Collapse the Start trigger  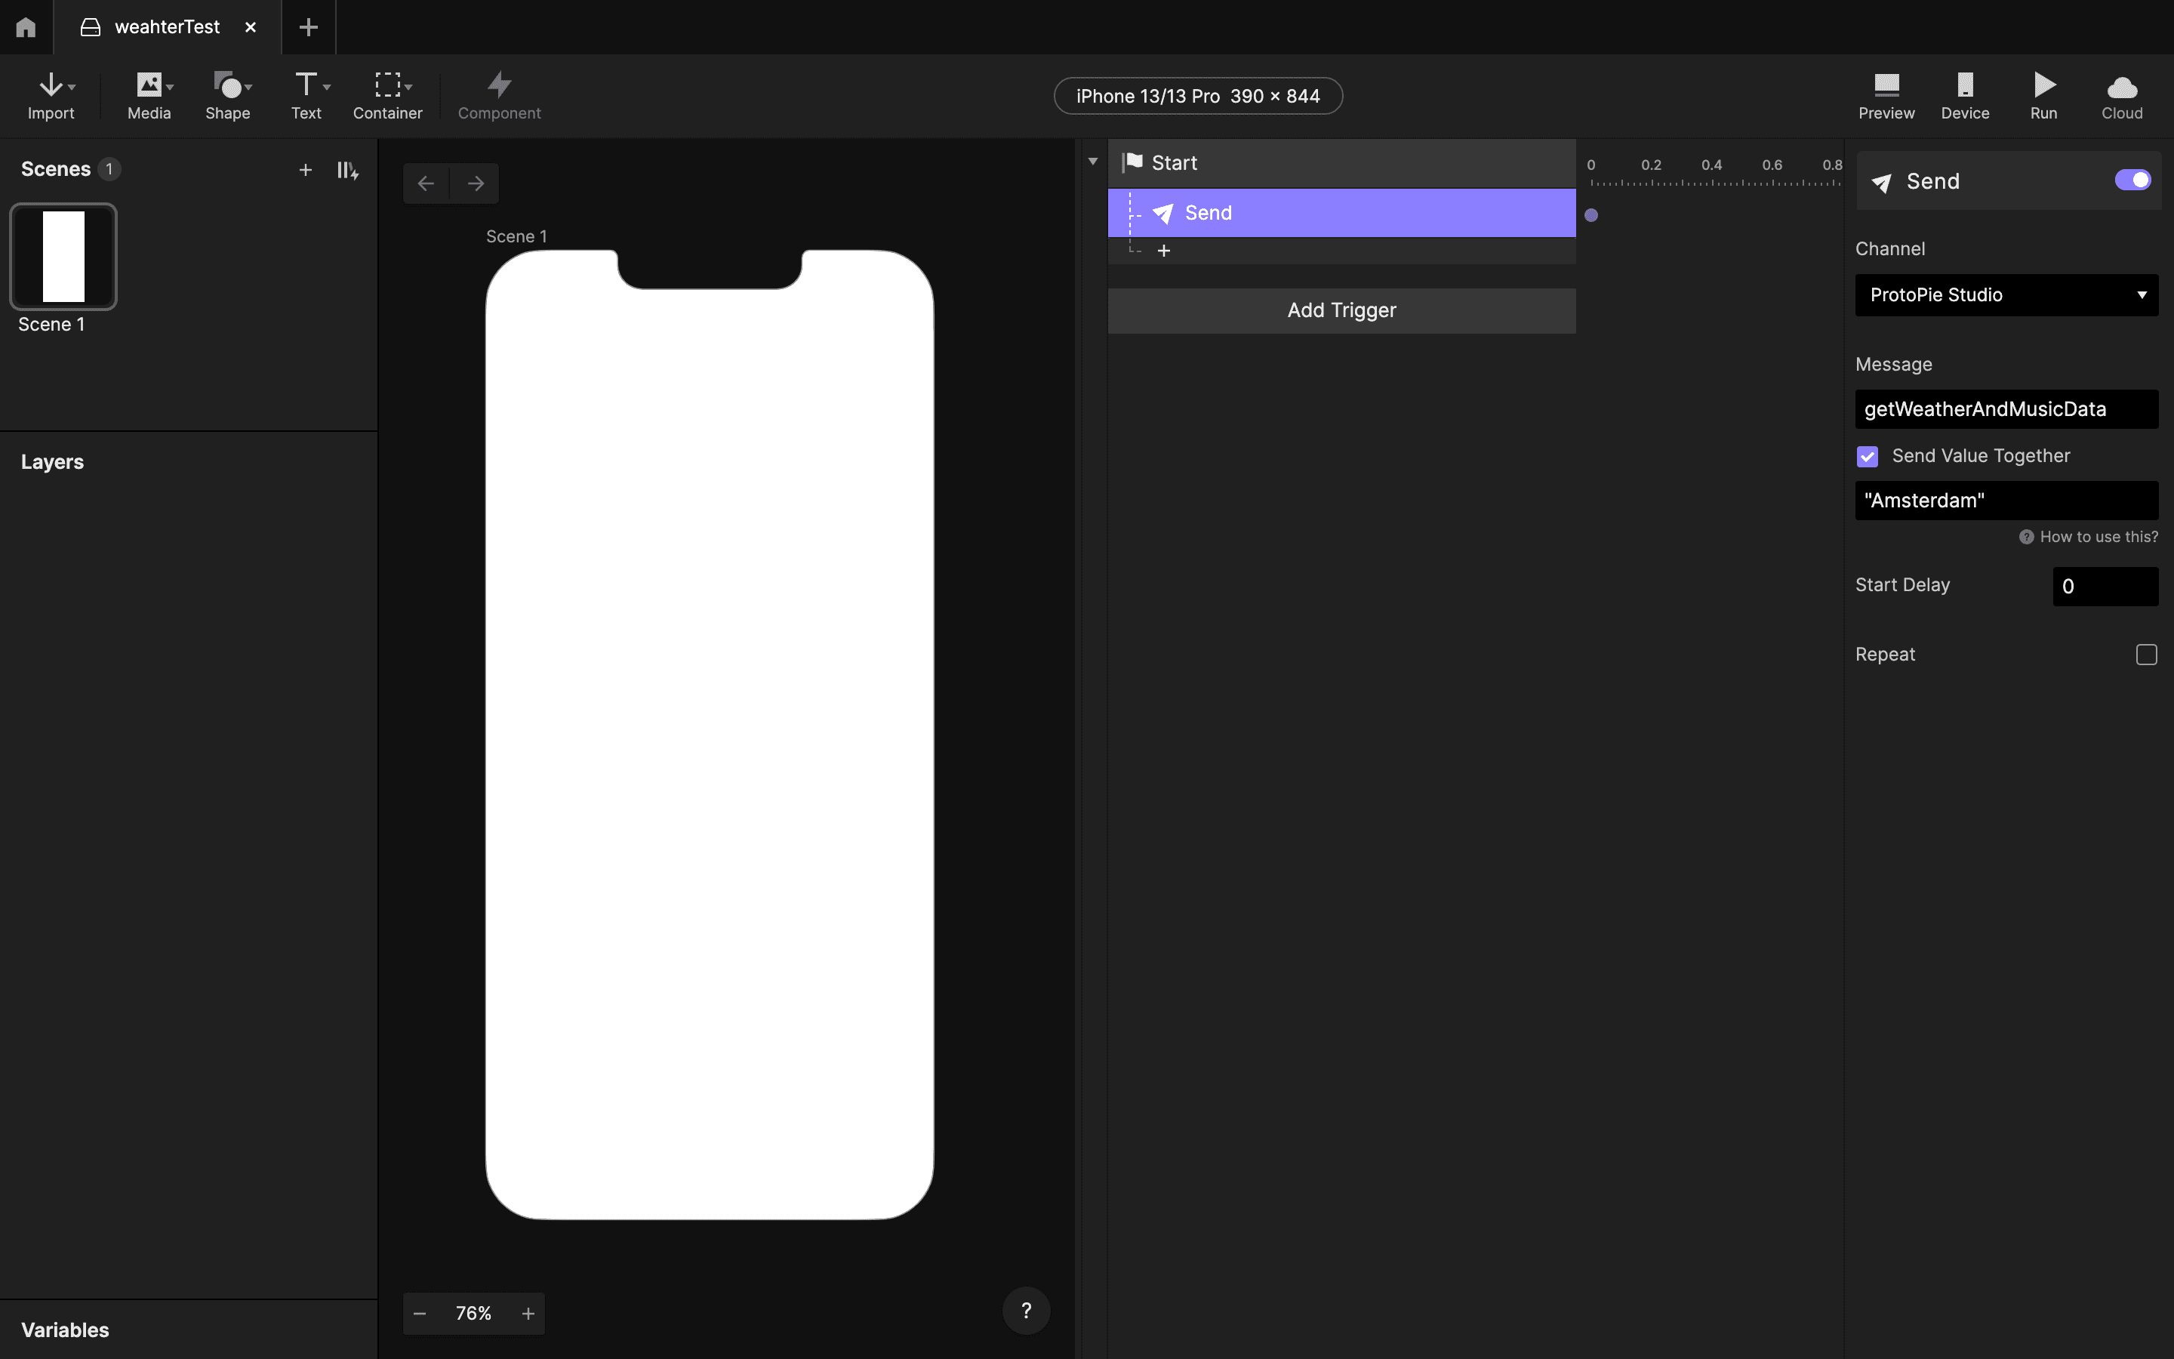pyautogui.click(x=1093, y=162)
